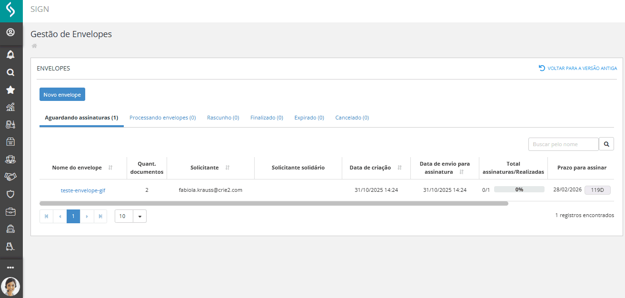Open the forklift icon in sidebar
Viewport: 625px width, 298px height.
pyautogui.click(x=10, y=246)
